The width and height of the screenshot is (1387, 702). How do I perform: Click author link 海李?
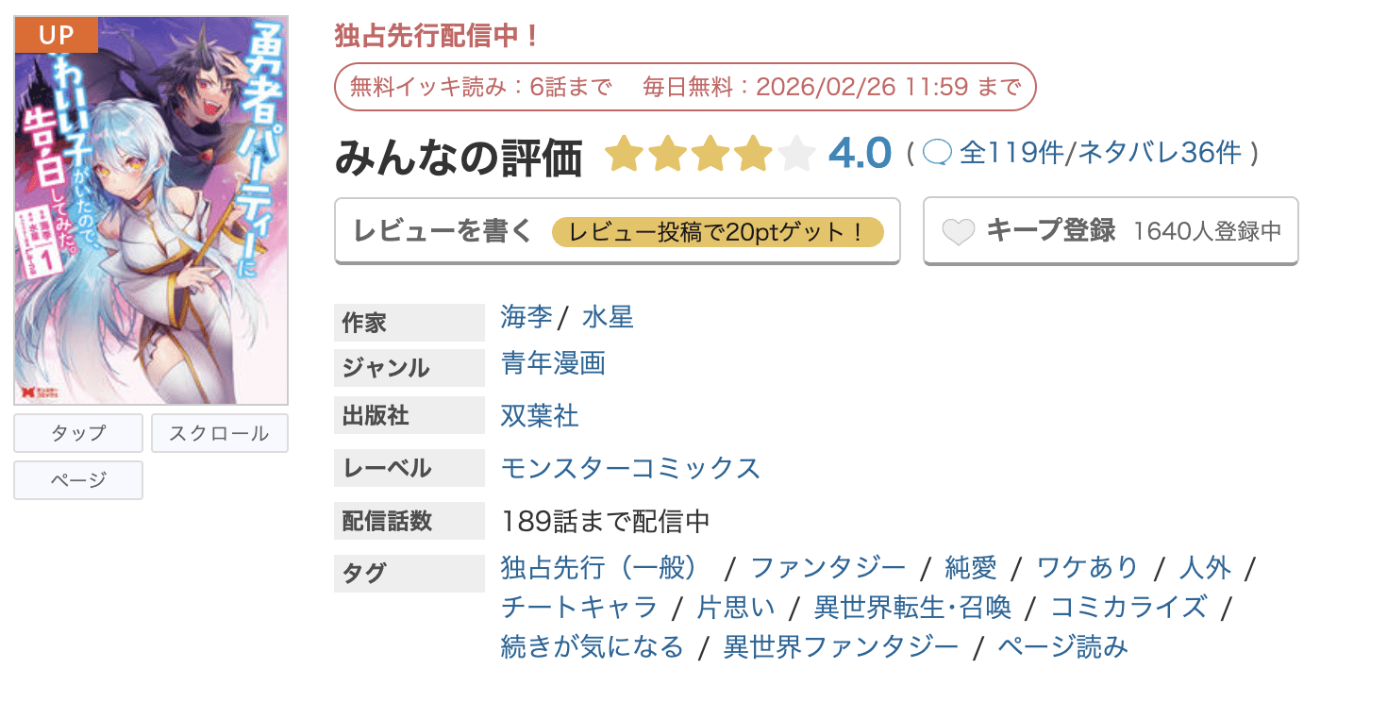(525, 318)
